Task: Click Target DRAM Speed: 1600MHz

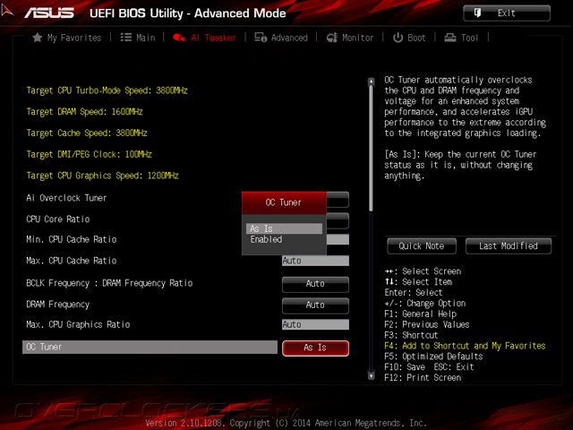Action: click(84, 111)
